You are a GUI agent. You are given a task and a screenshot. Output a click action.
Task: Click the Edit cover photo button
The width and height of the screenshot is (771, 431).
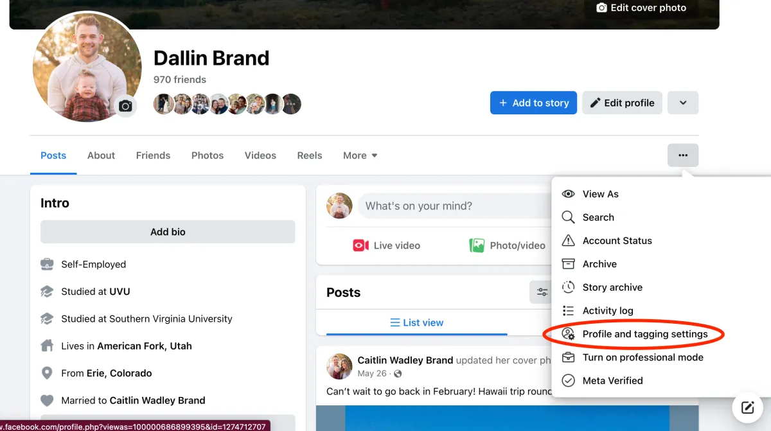coord(641,8)
